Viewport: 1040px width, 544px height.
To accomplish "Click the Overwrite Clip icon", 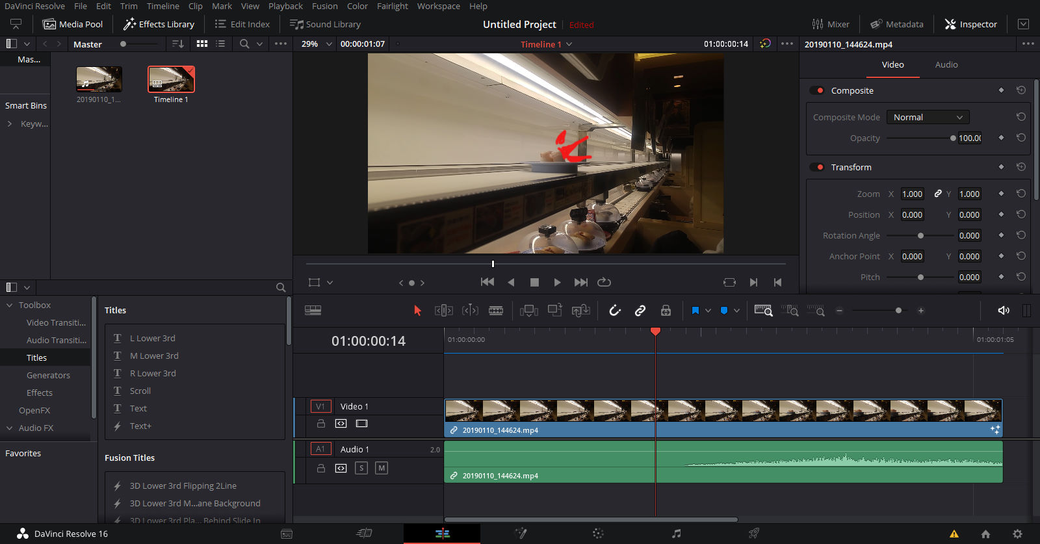I will coord(554,311).
